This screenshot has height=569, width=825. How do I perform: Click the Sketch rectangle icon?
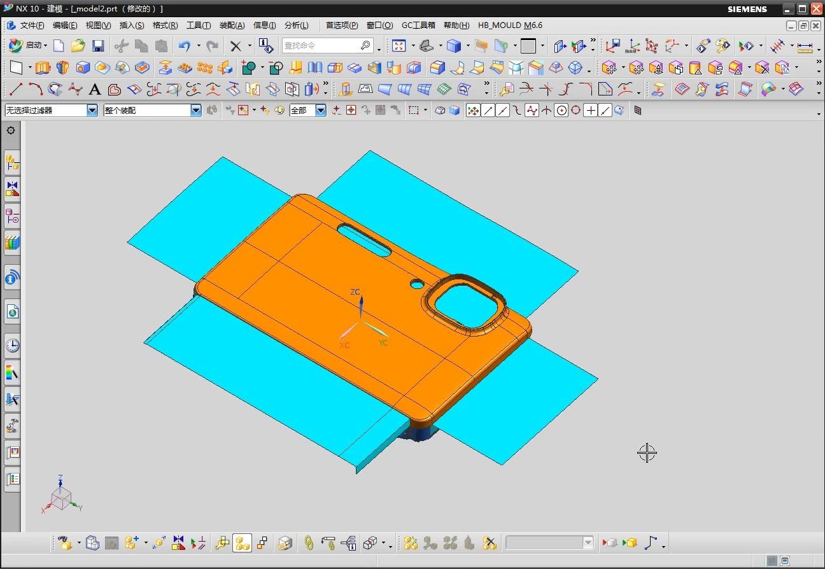(x=17, y=68)
